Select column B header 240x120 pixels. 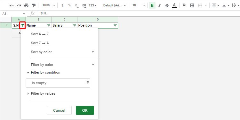pyautogui.click(x=39, y=20)
